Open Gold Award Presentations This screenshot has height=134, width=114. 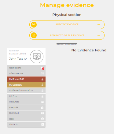click(x=26, y=91)
